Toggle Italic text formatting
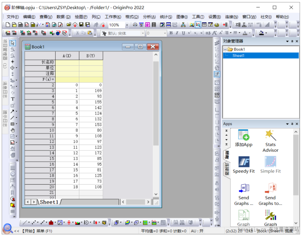The height and width of the screenshot is (235, 301). 177,33
